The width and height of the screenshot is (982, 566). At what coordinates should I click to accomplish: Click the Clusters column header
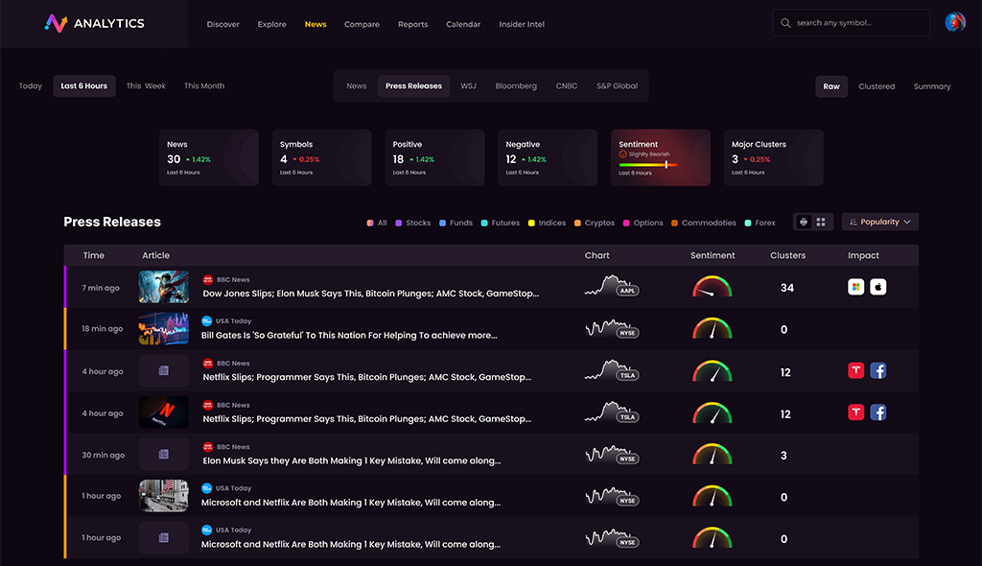pyautogui.click(x=787, y=255)
